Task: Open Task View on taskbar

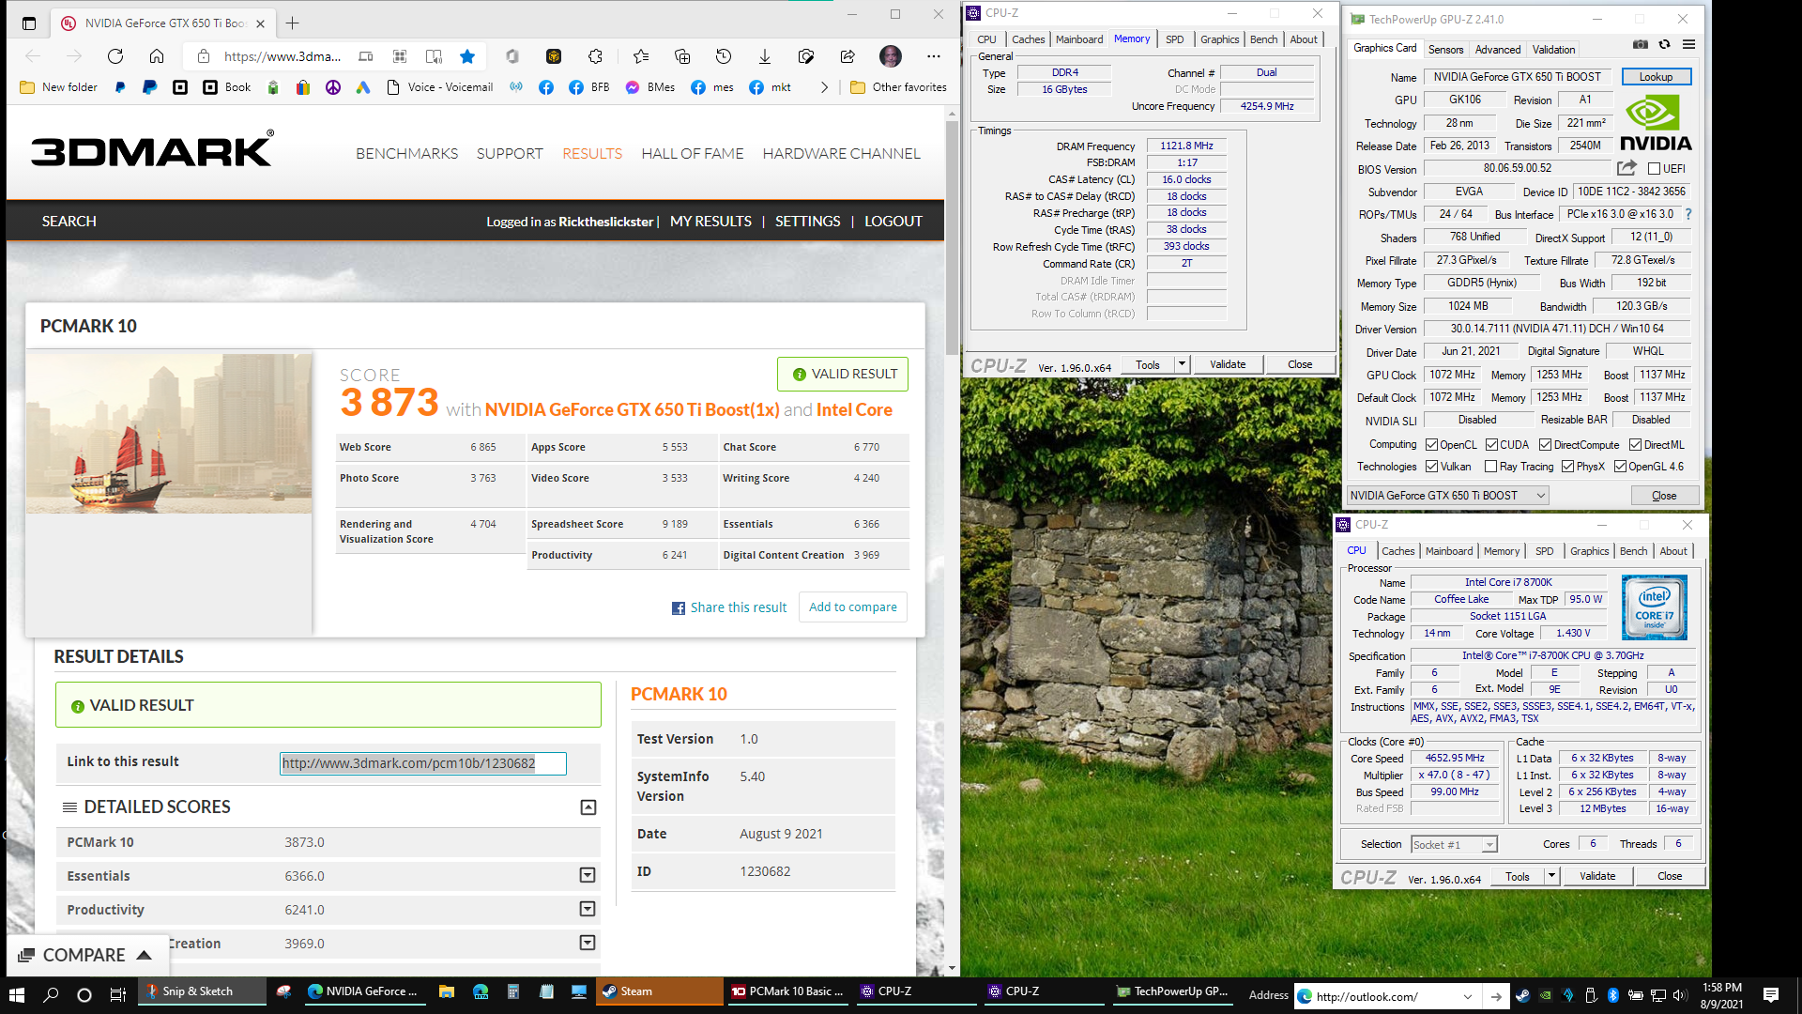Action: point(118,993)
